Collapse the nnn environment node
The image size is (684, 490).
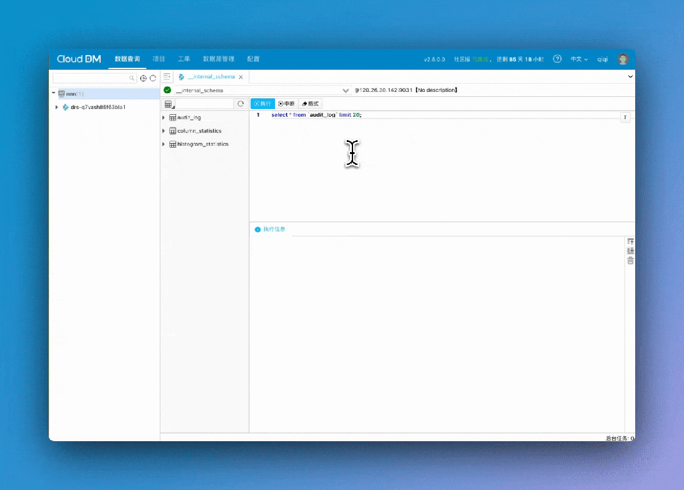54,93
